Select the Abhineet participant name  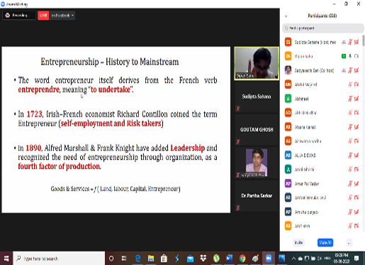pyautogui.click(x=301, y=99)
